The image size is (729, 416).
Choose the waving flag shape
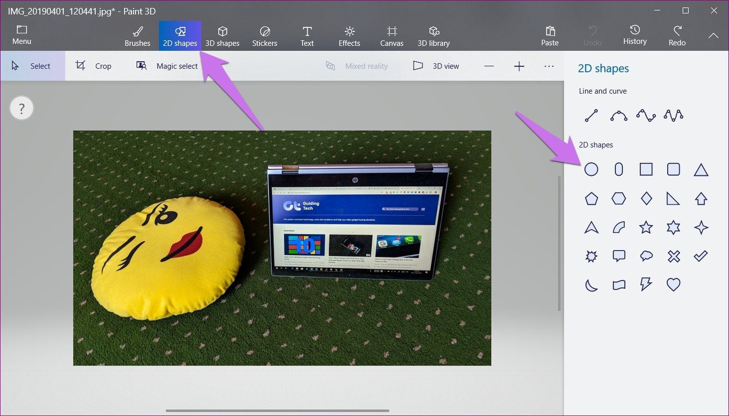tap(619, 285)
